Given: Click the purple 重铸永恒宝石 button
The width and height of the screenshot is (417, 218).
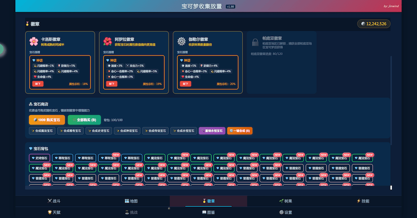Looking at the screenshot, I should click(212, 131).
